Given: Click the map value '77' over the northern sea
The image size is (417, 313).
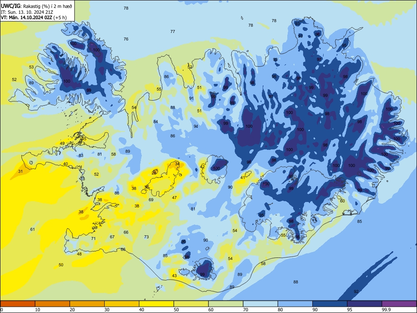Looking at the screenshot, I should click(x=173, y=31).
